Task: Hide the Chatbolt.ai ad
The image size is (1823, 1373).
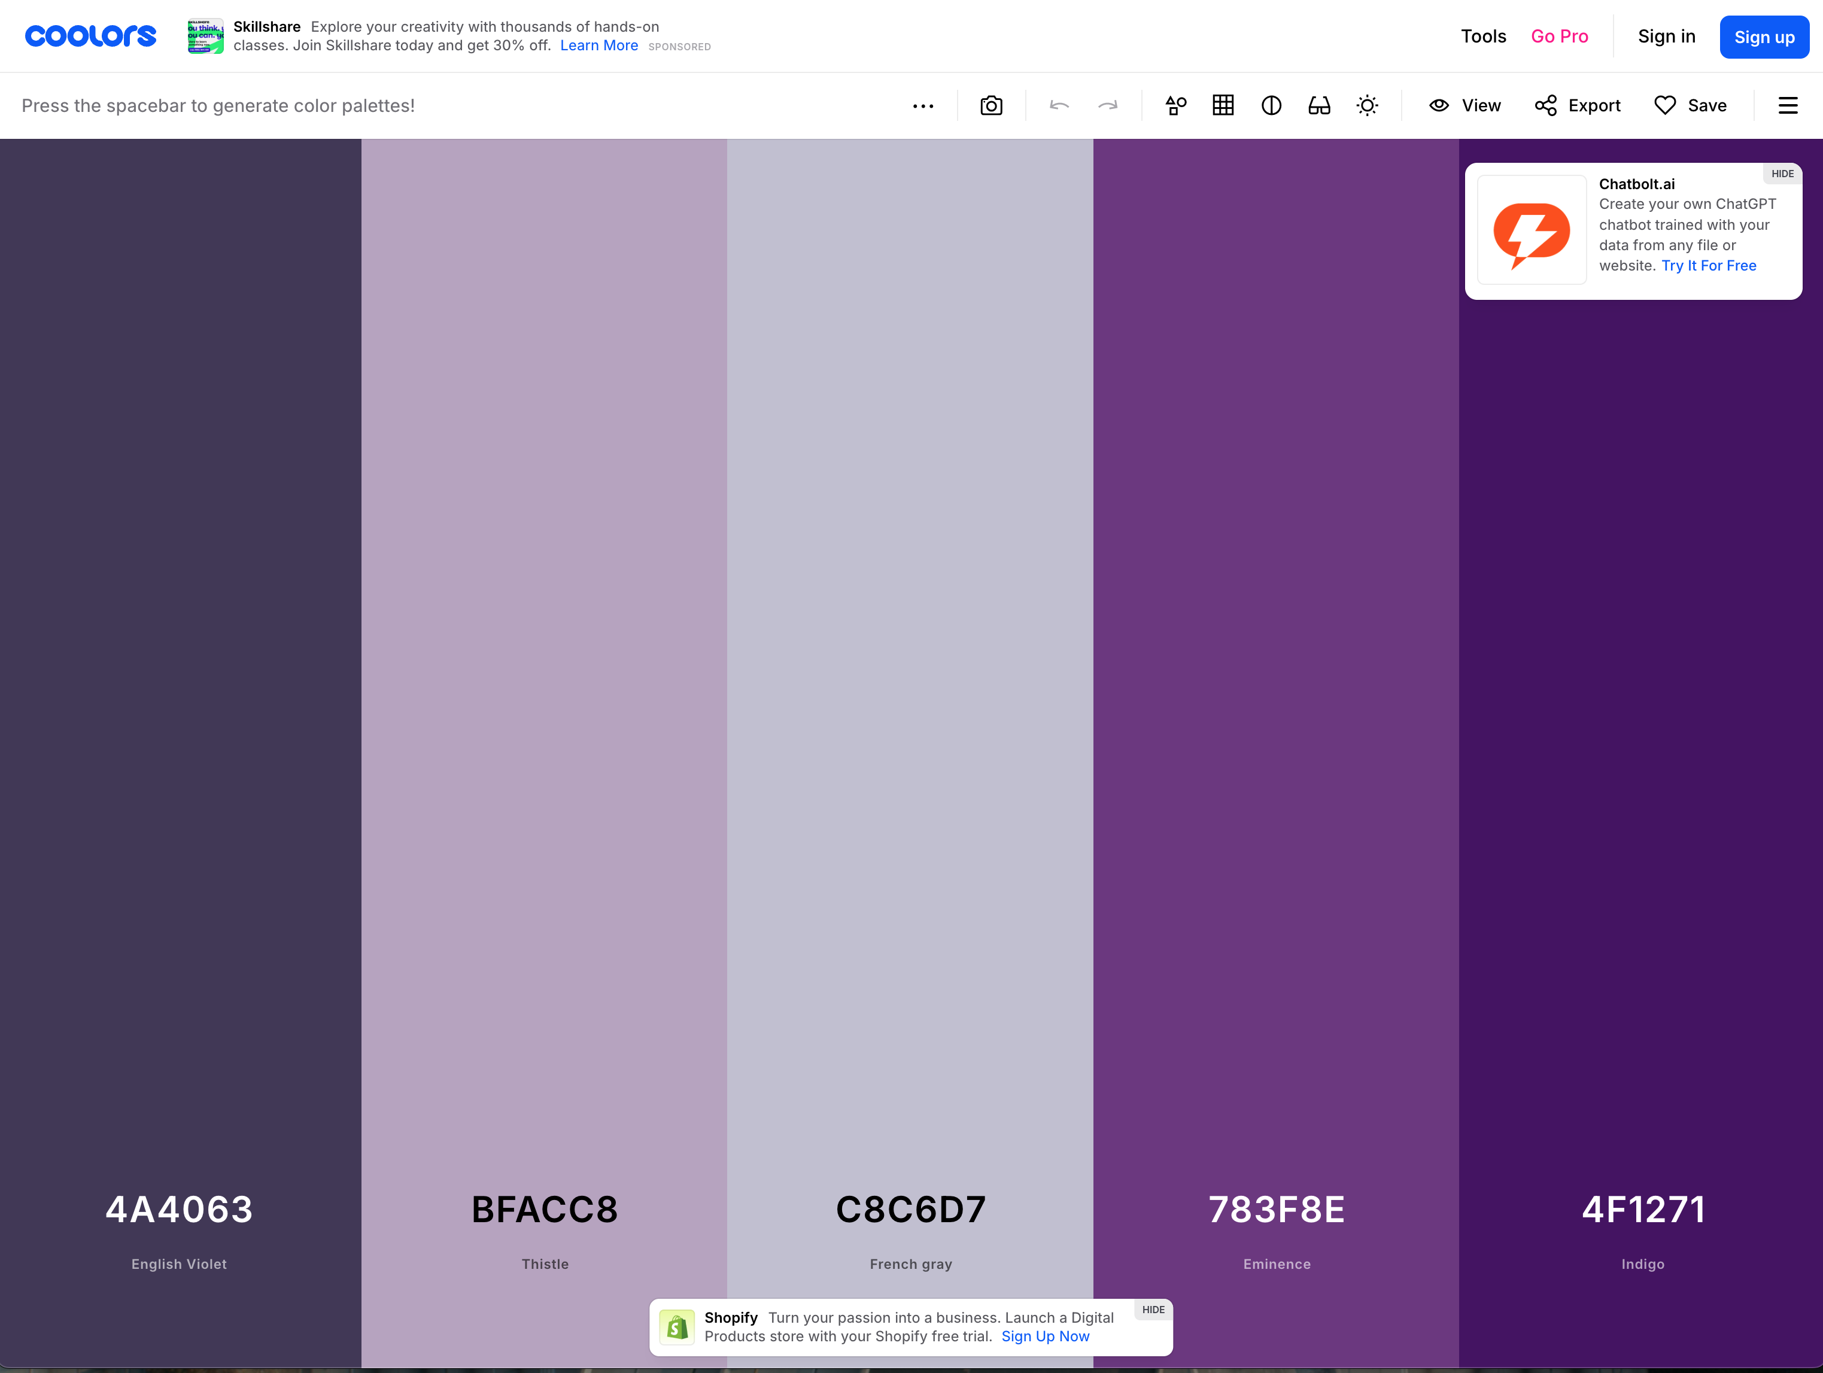Action: 1782,174
